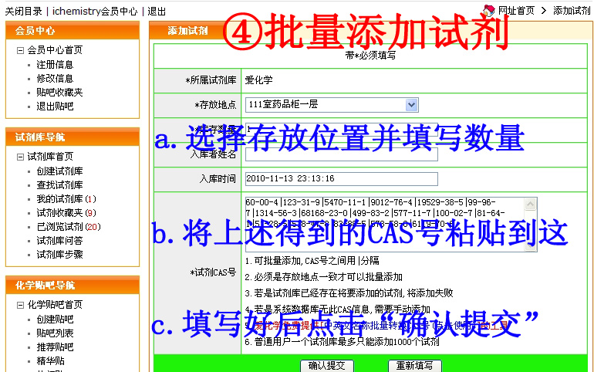Click 创建试剂库 in the sidebar
This screenshot has width=594, height=372.
[59, 171]
